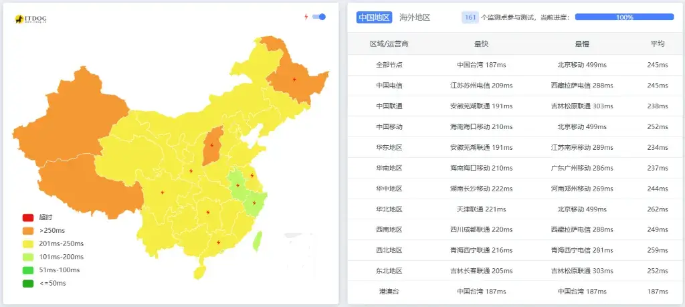Screen dimensions: 685x307
Task: Click lightning marker on Shaanxi province
Action: tap(191, 171)
